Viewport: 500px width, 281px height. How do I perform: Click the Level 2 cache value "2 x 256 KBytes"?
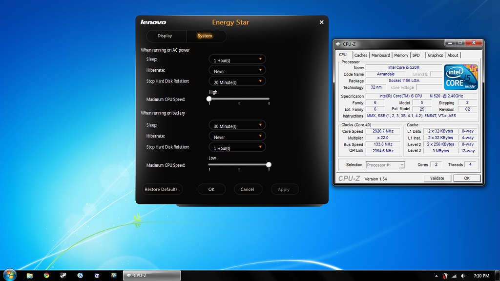point(441,144)
